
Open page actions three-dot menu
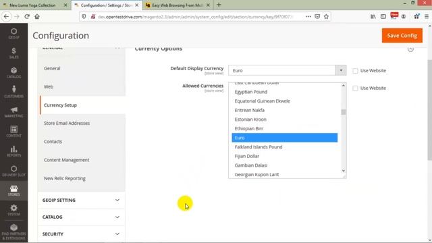point(308,16)
